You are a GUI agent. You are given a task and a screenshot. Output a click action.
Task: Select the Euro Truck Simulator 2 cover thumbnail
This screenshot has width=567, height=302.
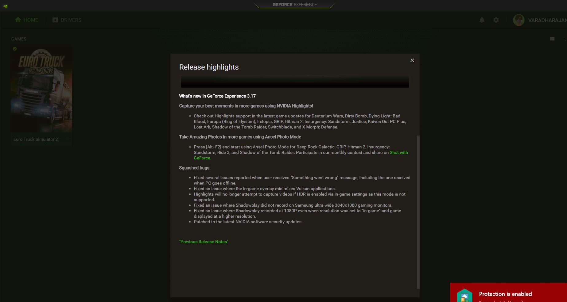[41, 89]
